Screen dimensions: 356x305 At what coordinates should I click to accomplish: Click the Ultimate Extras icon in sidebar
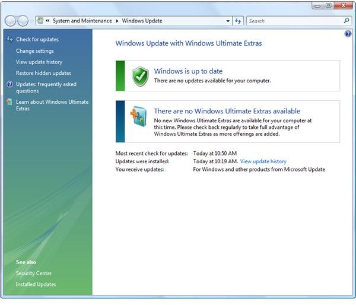9,101
